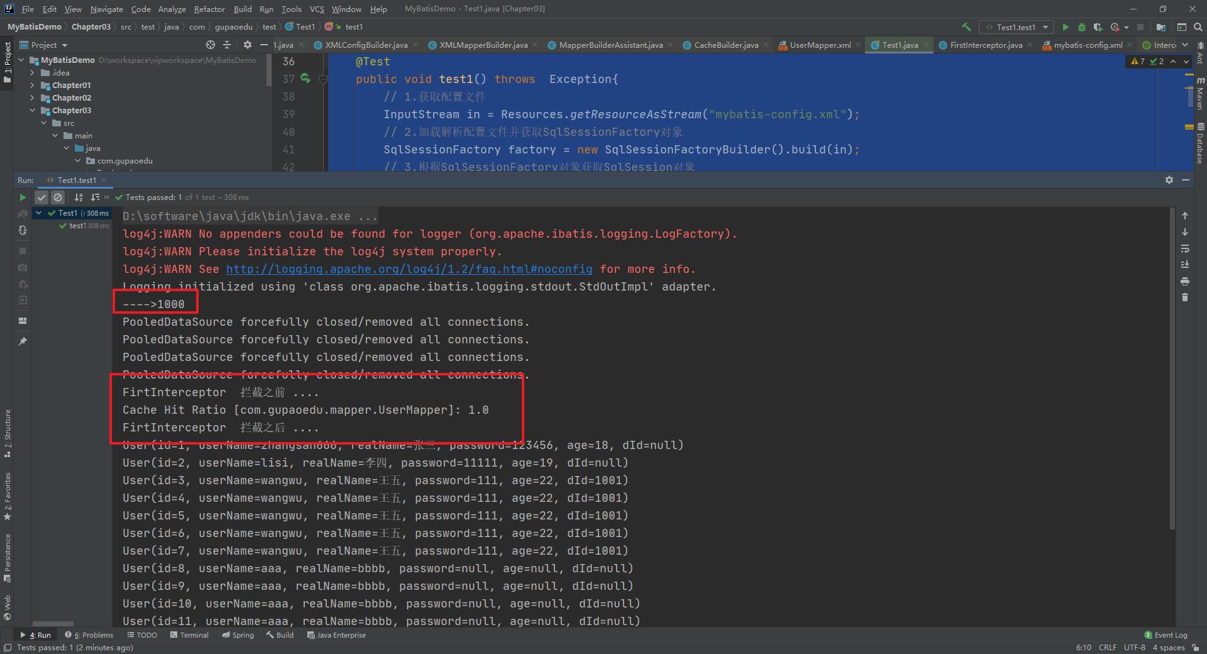Clear all console output with the trash icon
This screenshot has width=1207, height=654.
pyautogui.click(x=1185, y=297)
